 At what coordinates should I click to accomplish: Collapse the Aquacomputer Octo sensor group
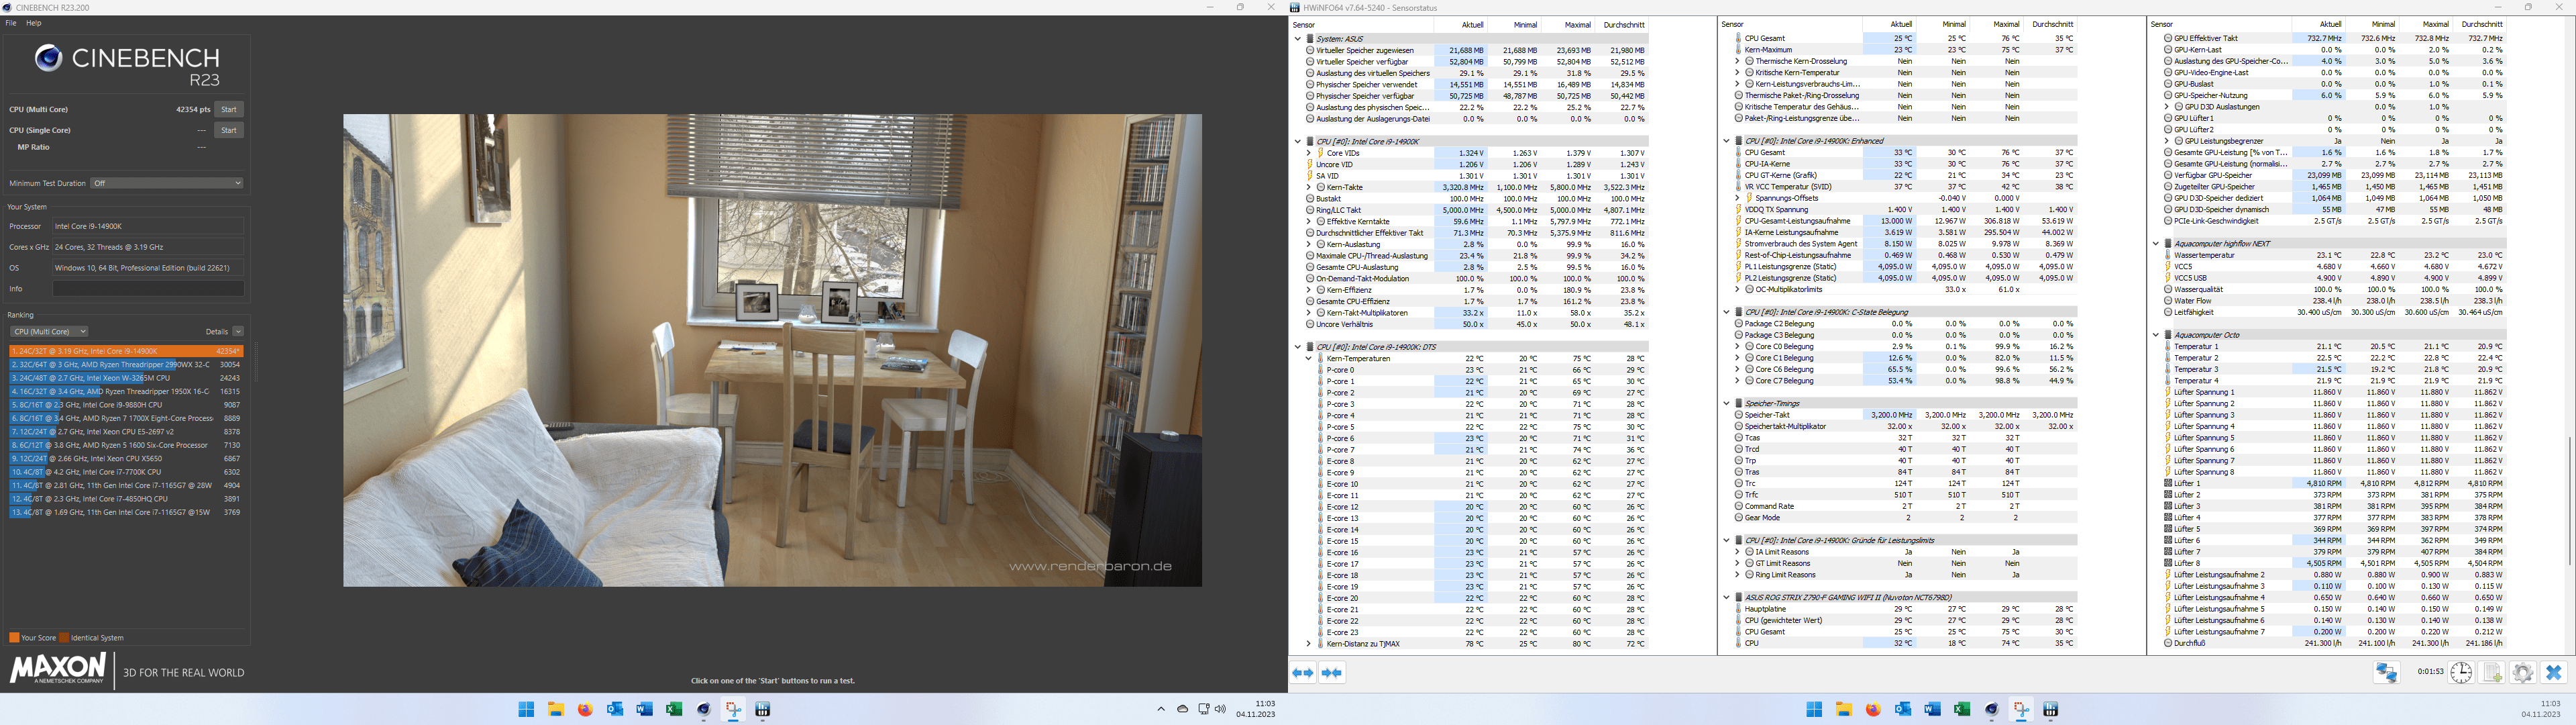click(2155, 334)
